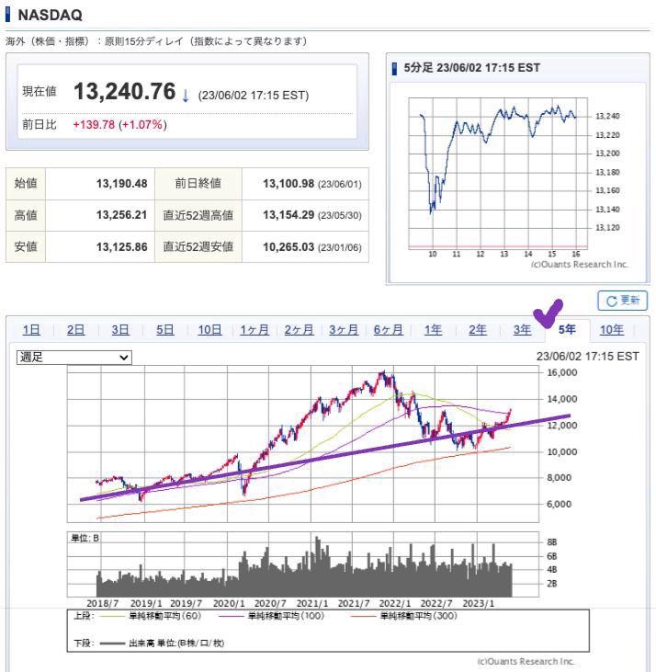Click the refresh icon inside 更新 button

click(x=612, y=301)
